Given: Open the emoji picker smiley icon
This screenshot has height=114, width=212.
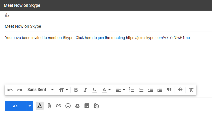Looking at the screenshot, I should [68, 106].
